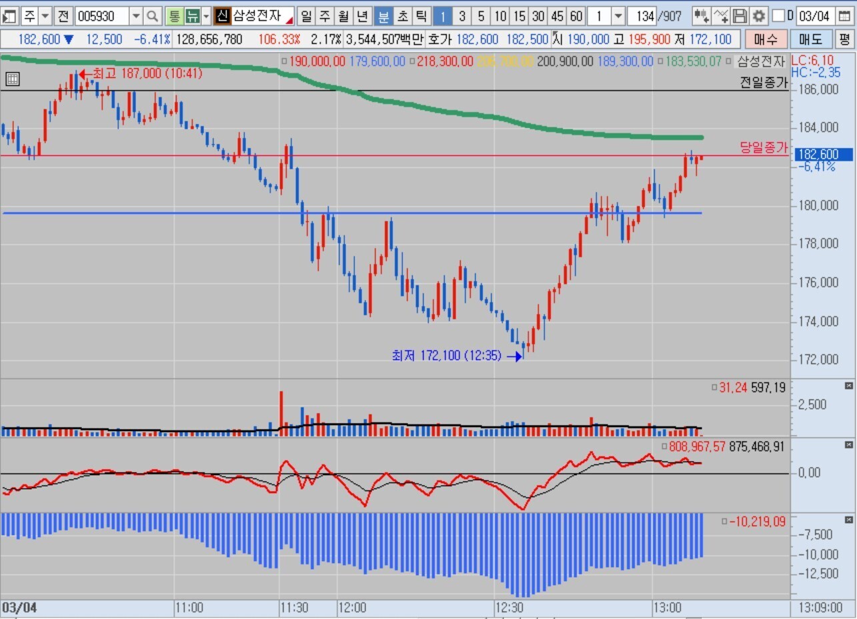Switch to daily 일 chart period
Viewport: 857px width, 619px height.
coord(306,16)
